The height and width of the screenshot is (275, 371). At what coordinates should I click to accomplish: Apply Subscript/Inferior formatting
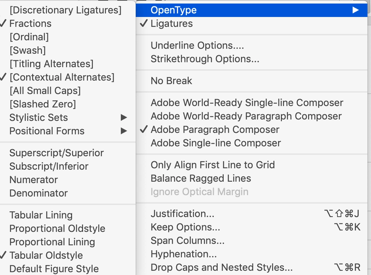68,166
